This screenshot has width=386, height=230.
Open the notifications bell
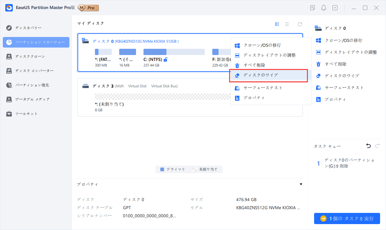pyautogui.click(x=323, y=7)
